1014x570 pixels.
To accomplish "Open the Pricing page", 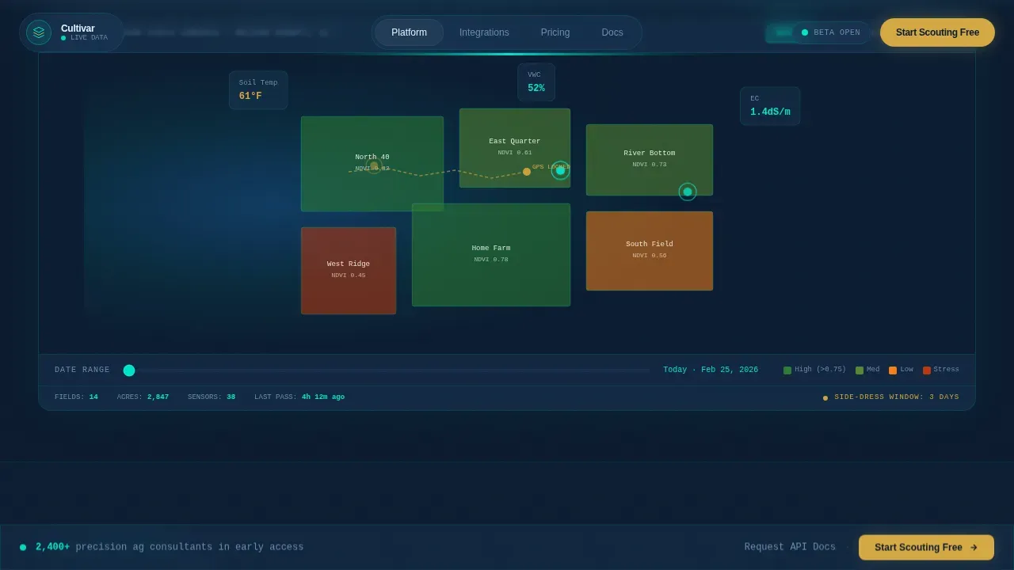I will (555, 32).
